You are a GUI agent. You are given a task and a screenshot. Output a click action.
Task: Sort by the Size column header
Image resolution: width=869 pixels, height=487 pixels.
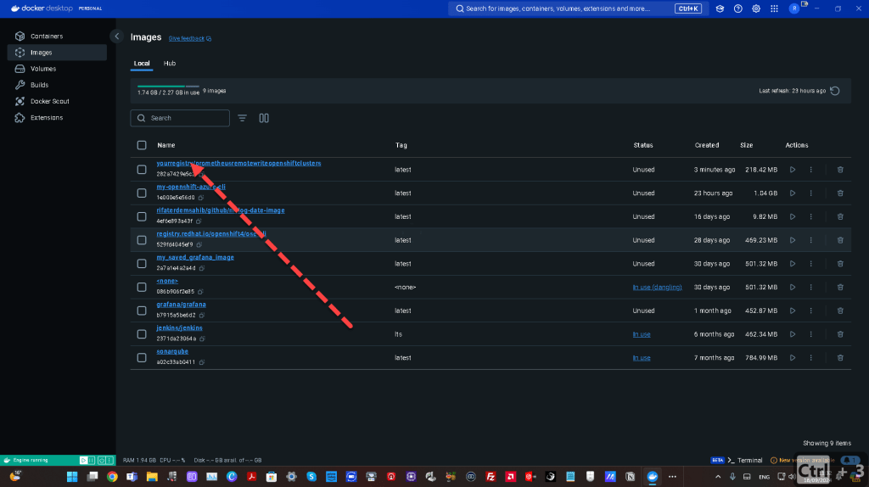click(x=746, y=145)
